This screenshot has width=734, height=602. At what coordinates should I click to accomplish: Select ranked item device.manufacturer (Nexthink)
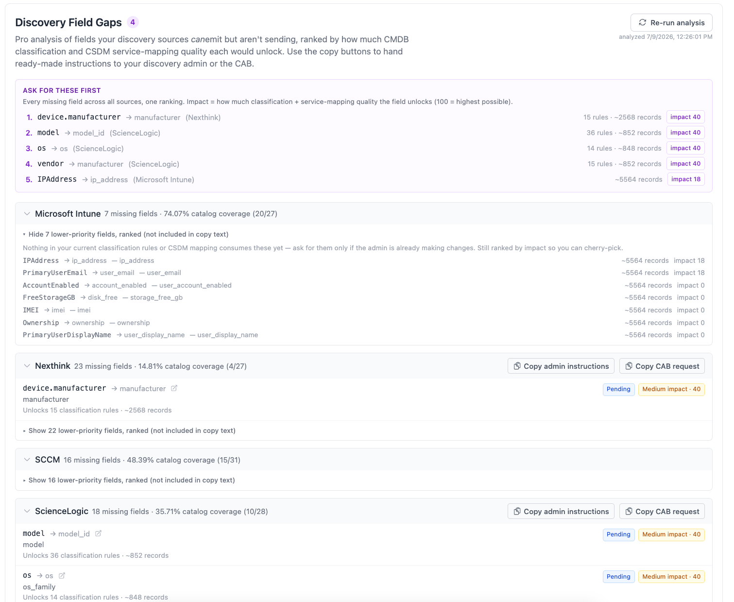coord(364,117)
